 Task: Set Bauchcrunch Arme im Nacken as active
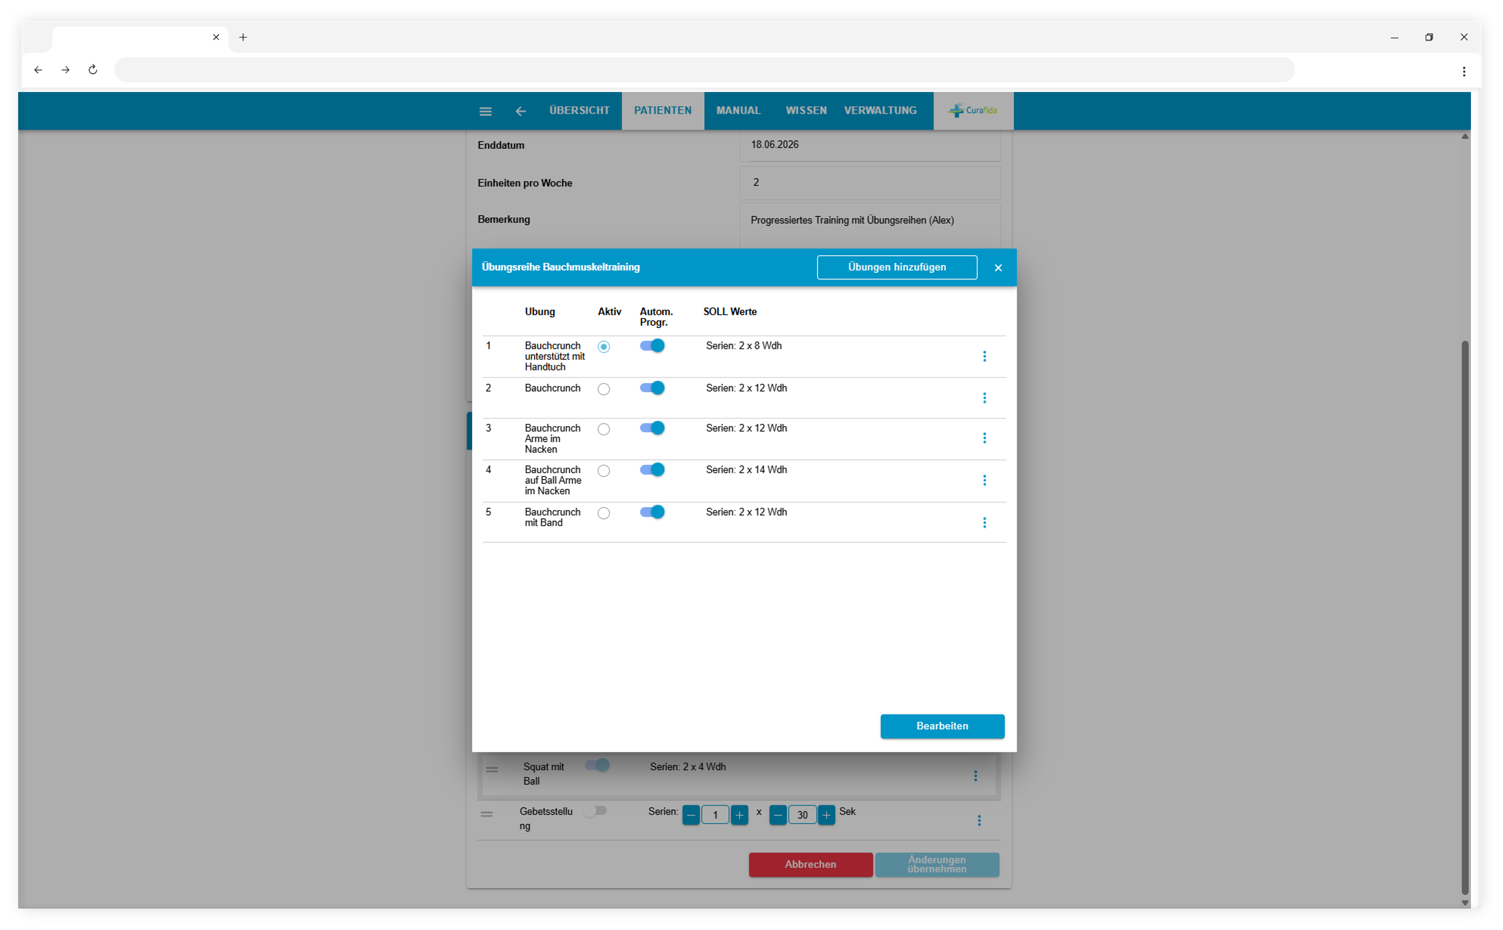(603, 429)
